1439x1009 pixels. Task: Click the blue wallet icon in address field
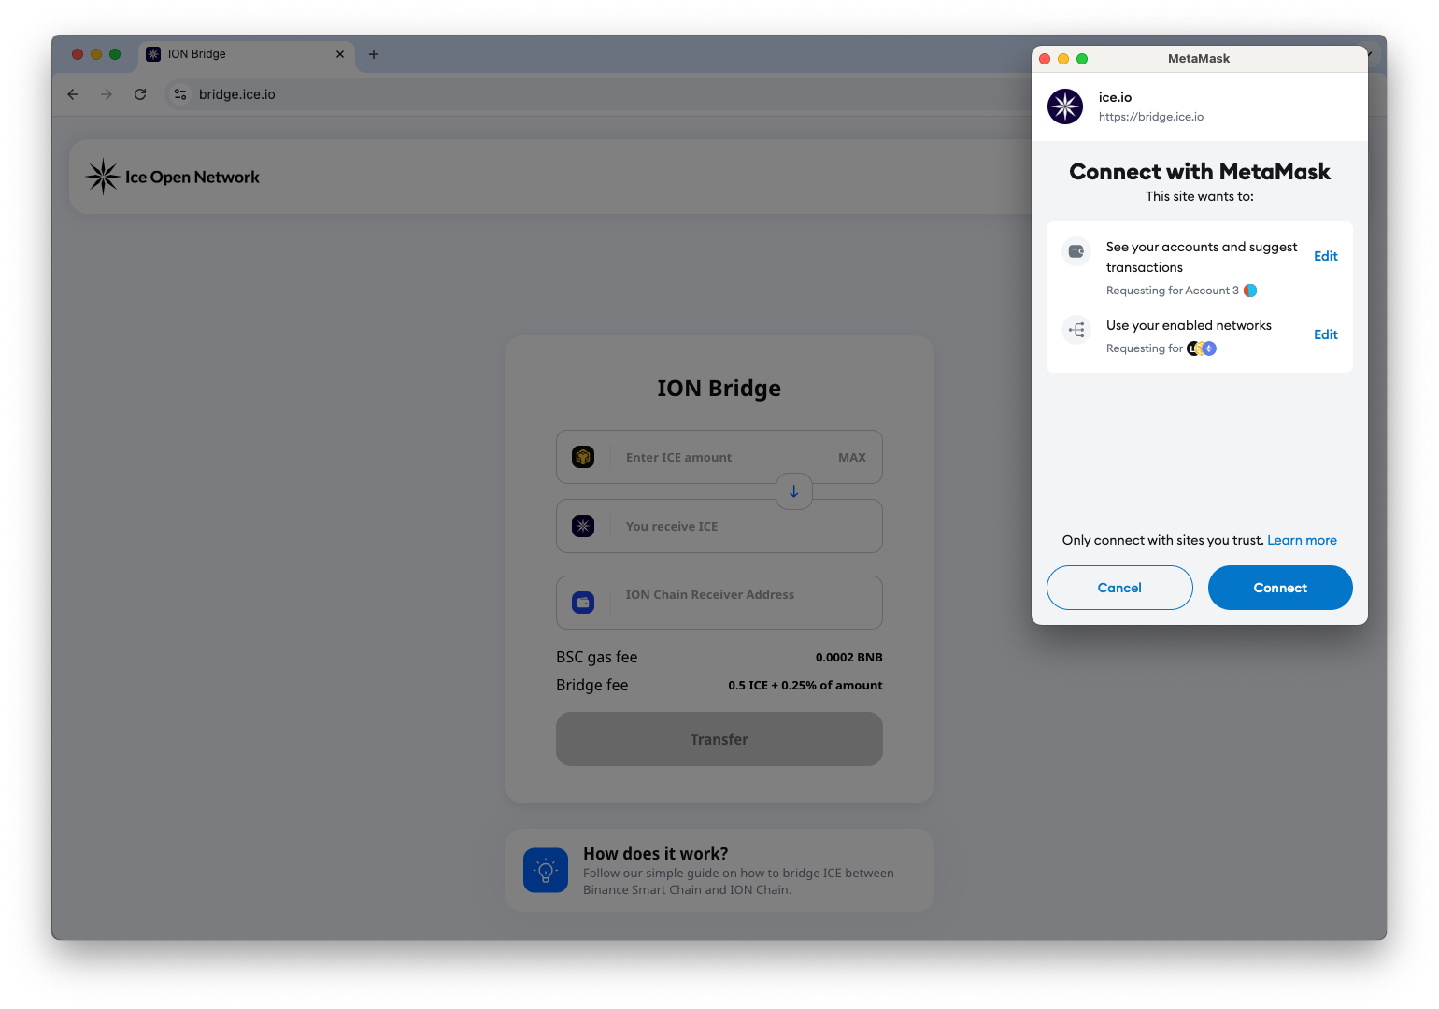(584, 603)
